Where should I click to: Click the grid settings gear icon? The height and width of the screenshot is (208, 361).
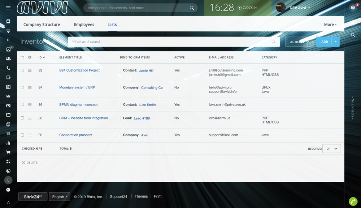pos(30,57)
